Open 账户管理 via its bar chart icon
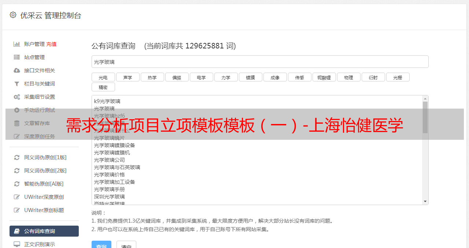Screen dimensions: 469x248 pyautogui.click(x=17, y=44)
